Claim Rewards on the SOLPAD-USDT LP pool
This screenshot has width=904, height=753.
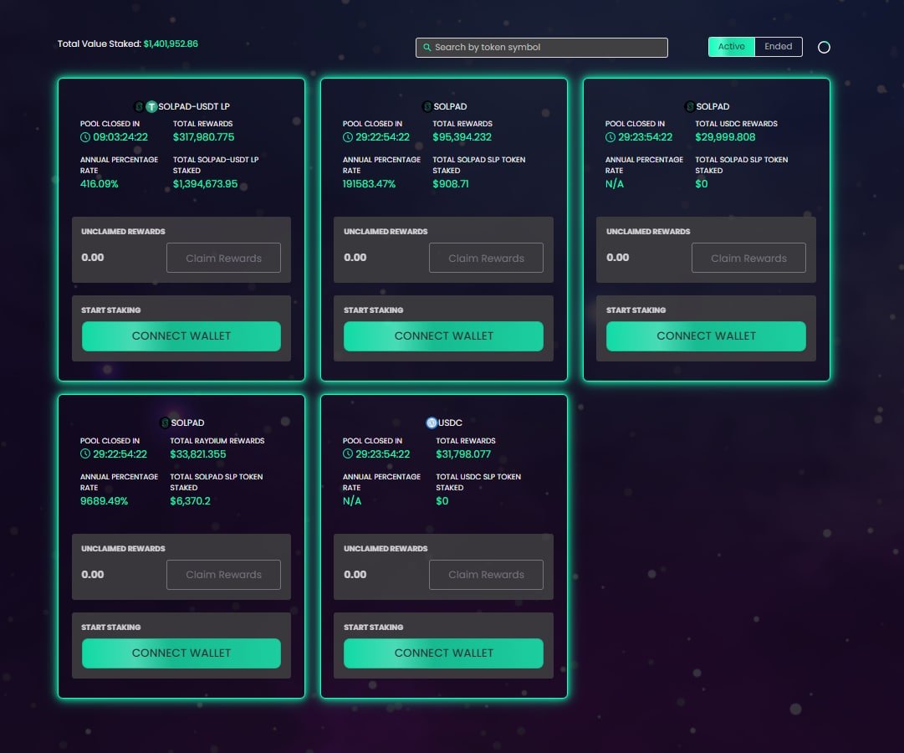point(223,258)
